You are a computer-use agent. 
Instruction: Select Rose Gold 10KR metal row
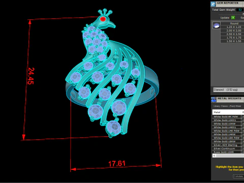pos(227,152)
